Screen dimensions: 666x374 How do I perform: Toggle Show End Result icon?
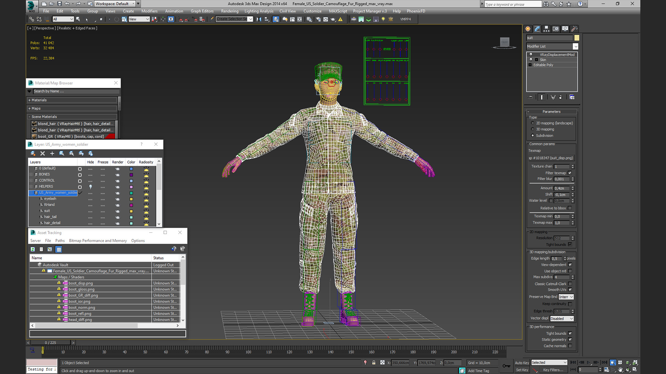[x=541, y=97]
